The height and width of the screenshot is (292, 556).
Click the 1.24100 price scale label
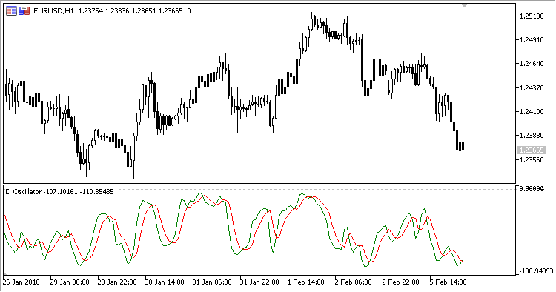tap(532, 112)
